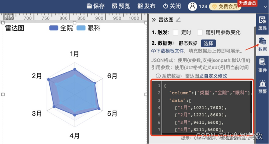
Task: Click the 1月 radar axis label
Action: point(75,54)
